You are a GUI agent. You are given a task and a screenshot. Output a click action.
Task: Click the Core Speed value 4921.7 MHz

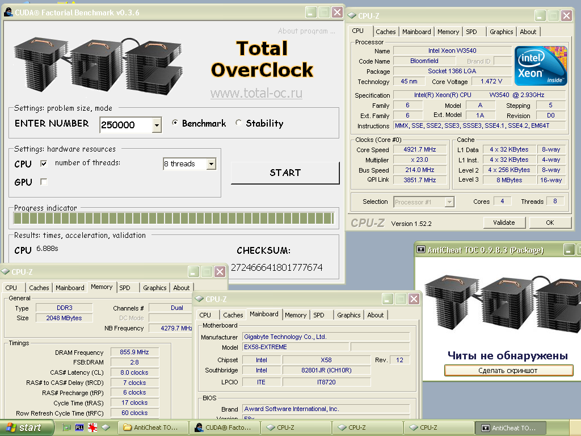[420, 149]
